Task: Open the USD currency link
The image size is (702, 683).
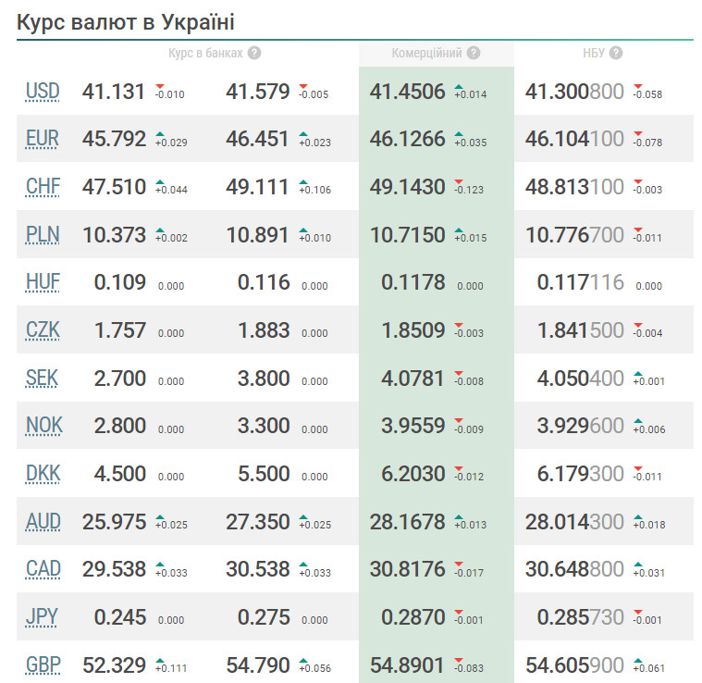Action: (43, 91)
